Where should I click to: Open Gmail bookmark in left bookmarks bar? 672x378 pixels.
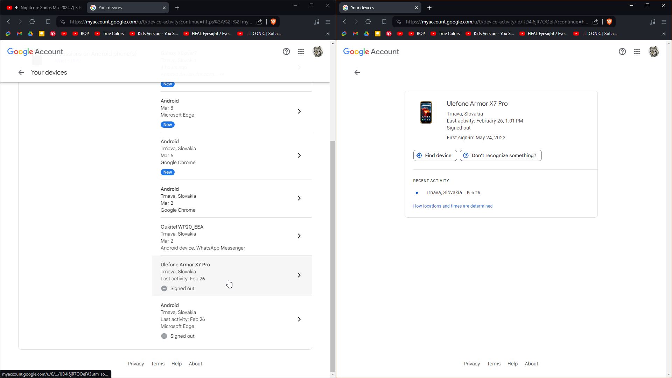(x=19, y=34)
